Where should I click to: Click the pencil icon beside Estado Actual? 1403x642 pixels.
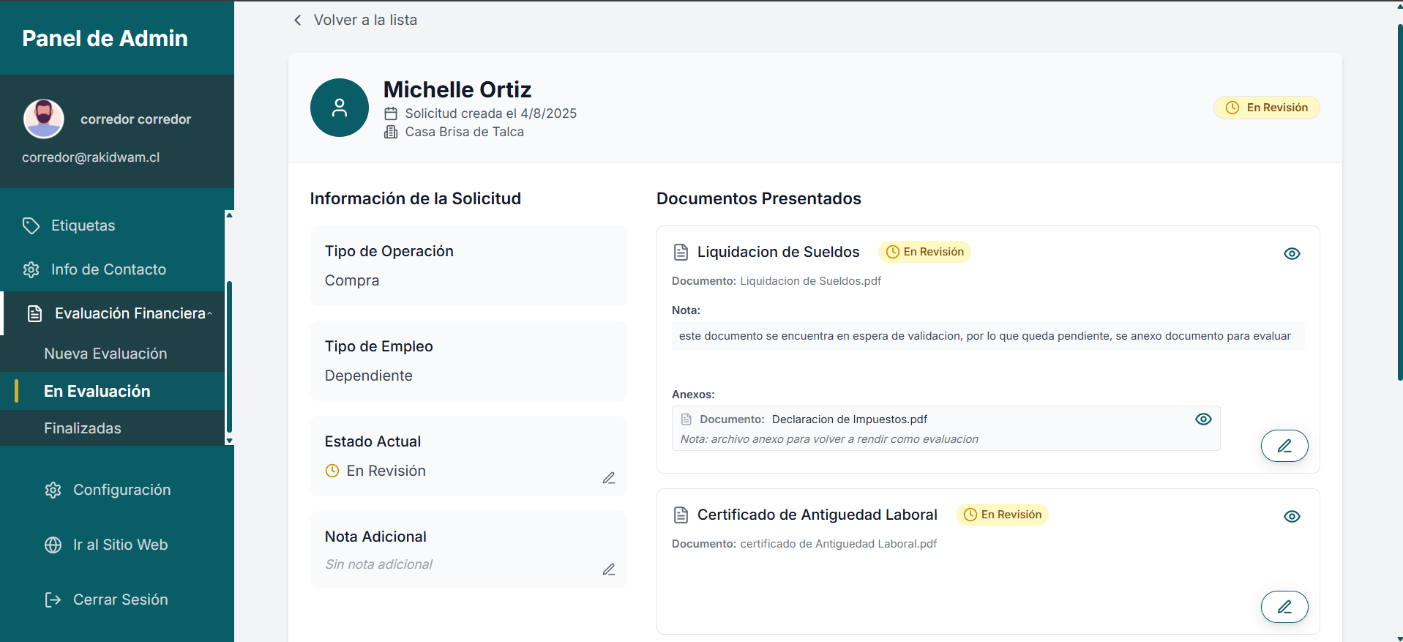pos(608,478)
